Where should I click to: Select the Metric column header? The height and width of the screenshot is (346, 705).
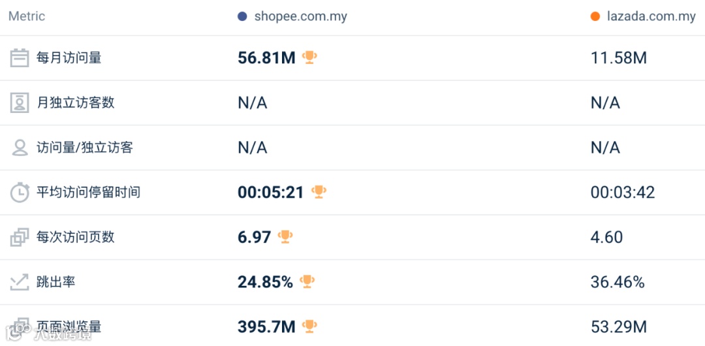tap(27, 16)
